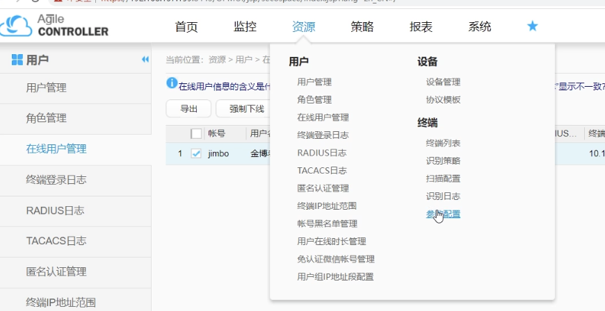
Task: Choose RADIUS日志 in the dropdown menu
Action: click(322, 153)
